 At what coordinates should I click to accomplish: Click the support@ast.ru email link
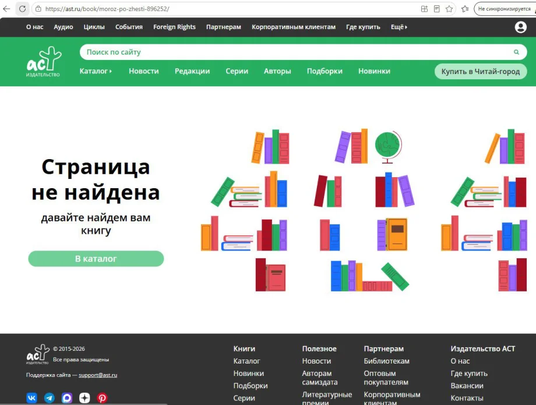click(98, 375)
